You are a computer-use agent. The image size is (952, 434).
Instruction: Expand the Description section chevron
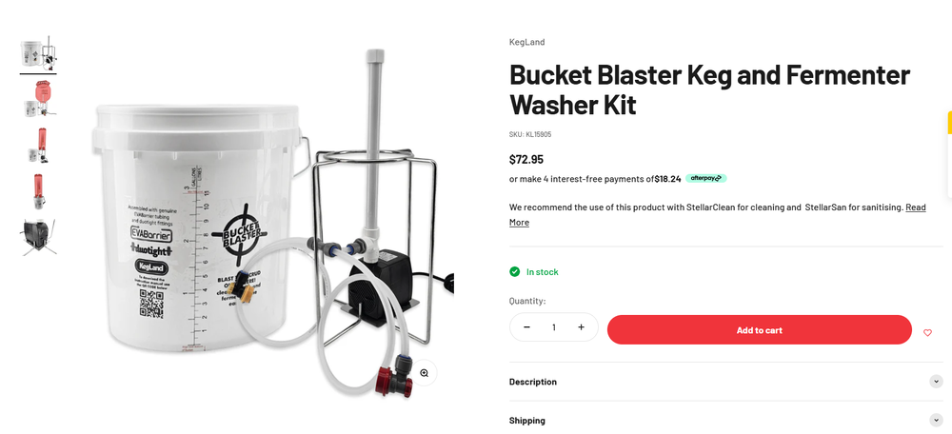point(936,382)
